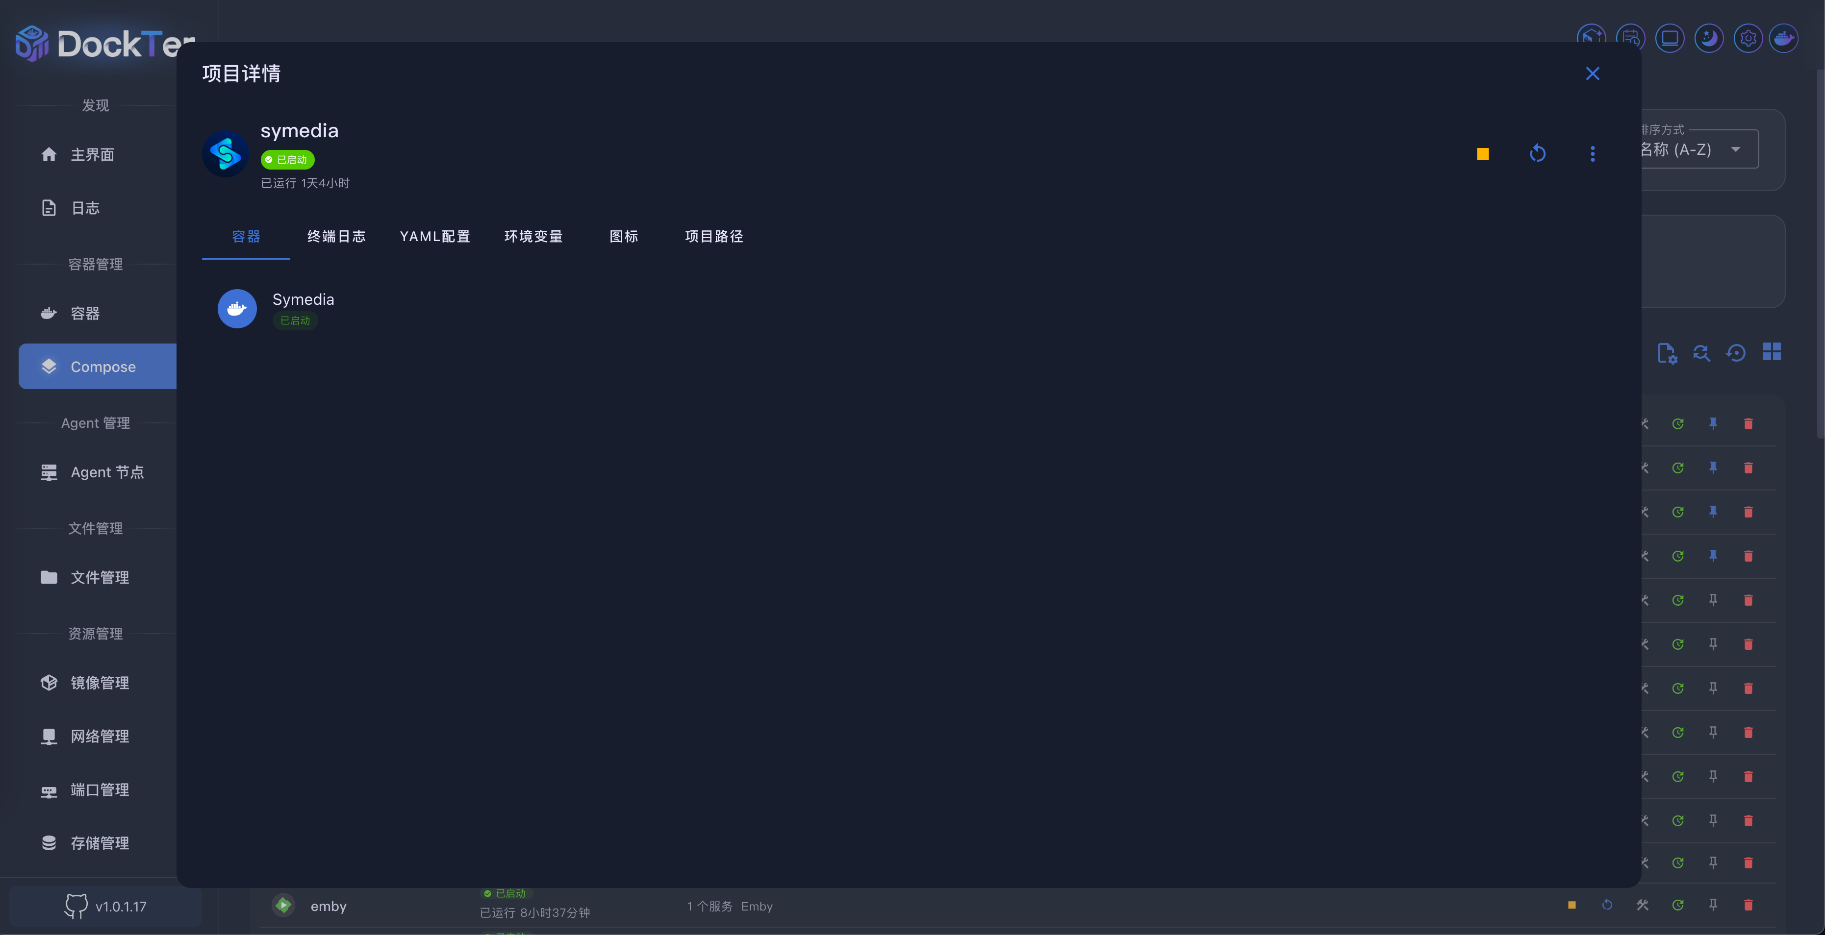Stop the symedia project with the yellow square

pyautogui.click(x=1482, y=153)
